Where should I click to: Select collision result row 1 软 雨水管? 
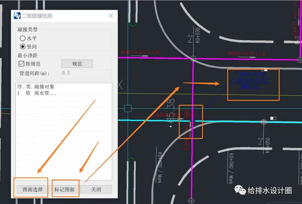point(63,93)
